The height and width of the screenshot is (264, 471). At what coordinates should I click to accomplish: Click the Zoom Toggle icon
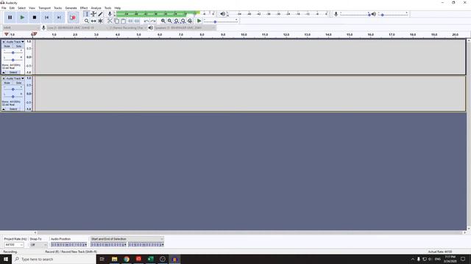coord(190,21)
